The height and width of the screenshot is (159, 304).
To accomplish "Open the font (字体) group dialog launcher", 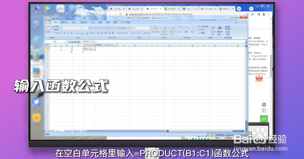I will [95, 37].
